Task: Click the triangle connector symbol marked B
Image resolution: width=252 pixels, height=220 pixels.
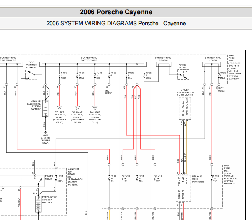Action: point(60,107)
